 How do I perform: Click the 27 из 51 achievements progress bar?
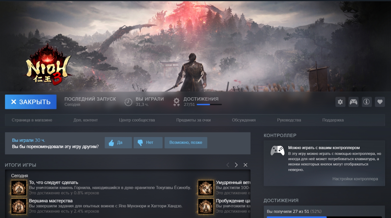coord(324,217)
